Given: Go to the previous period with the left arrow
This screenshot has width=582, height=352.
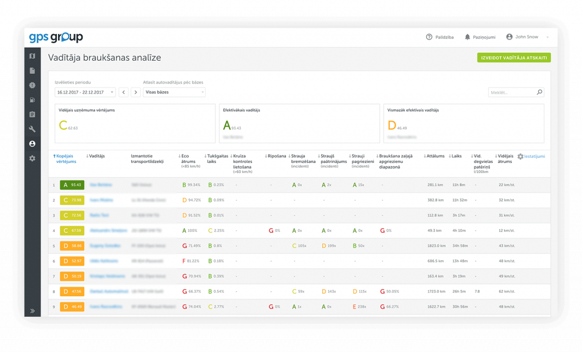Looking at the screenshot, I should click(x=123, y=92).
